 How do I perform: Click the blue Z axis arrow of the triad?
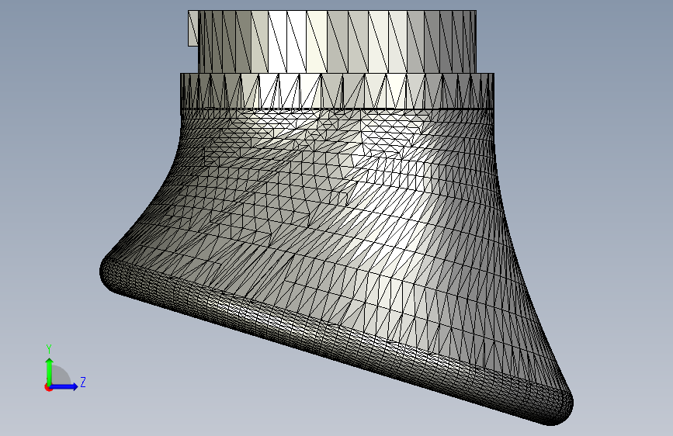tap(64, 386)
